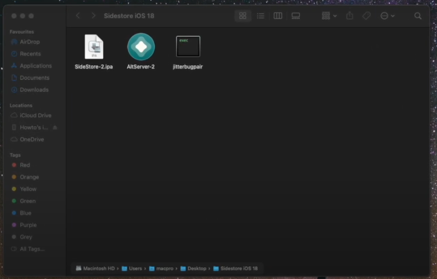
Task: Click macpro in the path bar
Action: click(161, 268)
